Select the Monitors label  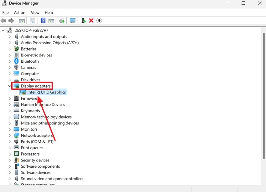click(x=29, y=129)
